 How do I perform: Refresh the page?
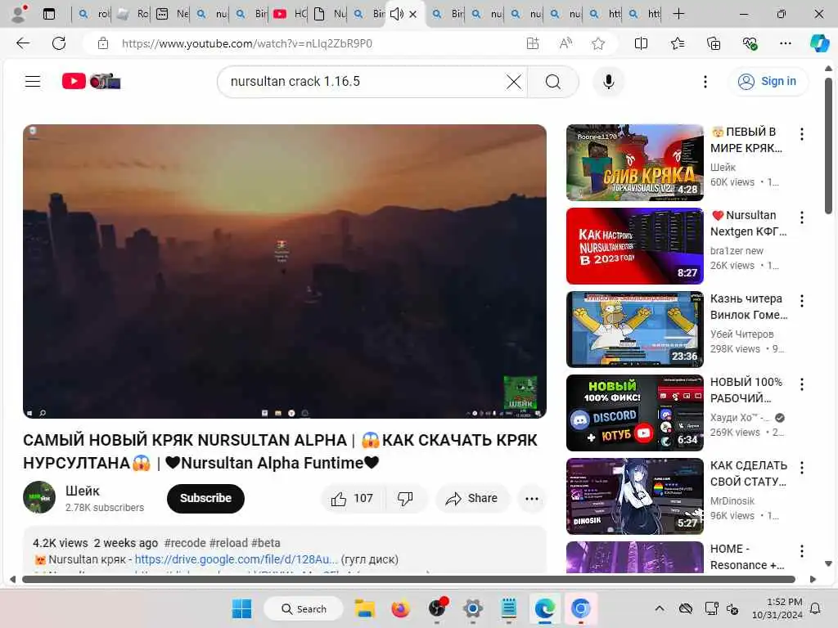pos(59,43)
